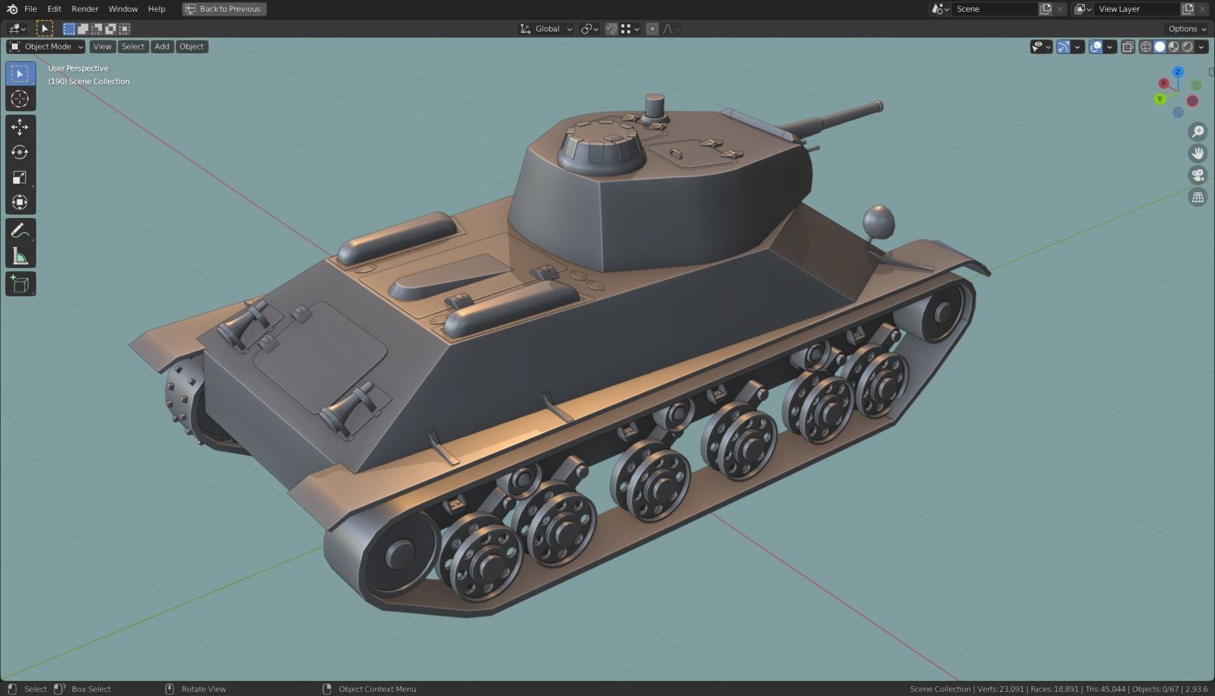Select the Rotate tool
This screenshot has width=1215, height=696.
tap(20, 152)
